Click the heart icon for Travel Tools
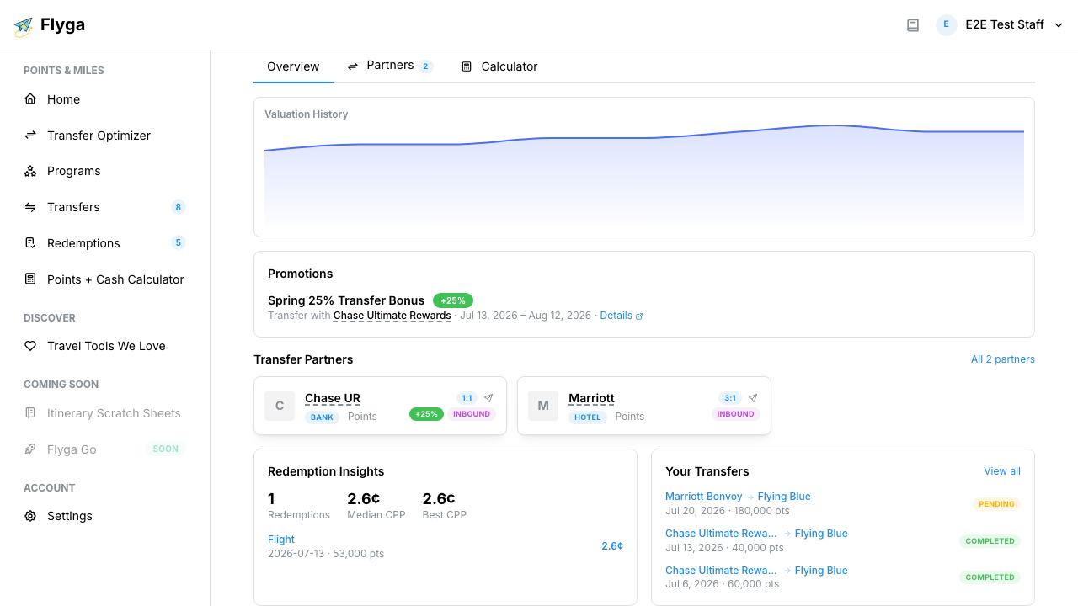This screenshot has height=606, width=1078. (30, 346)
